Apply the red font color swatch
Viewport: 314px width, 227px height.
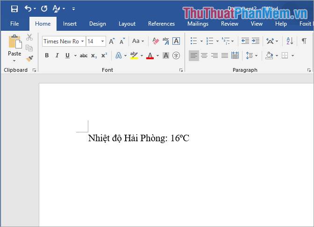click(150, 55)
